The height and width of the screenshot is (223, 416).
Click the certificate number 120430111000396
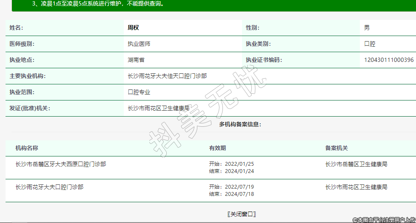[388, 60]
